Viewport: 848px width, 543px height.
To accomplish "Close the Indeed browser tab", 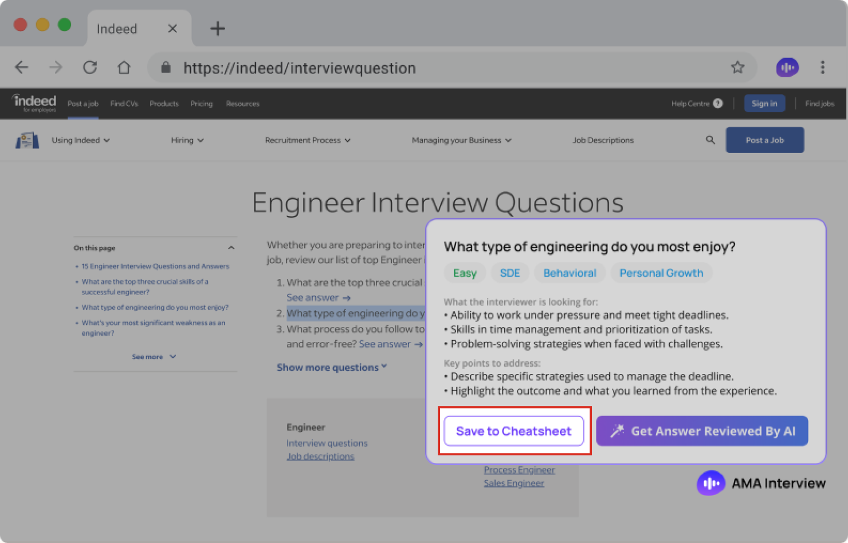I will coord(172,29).
